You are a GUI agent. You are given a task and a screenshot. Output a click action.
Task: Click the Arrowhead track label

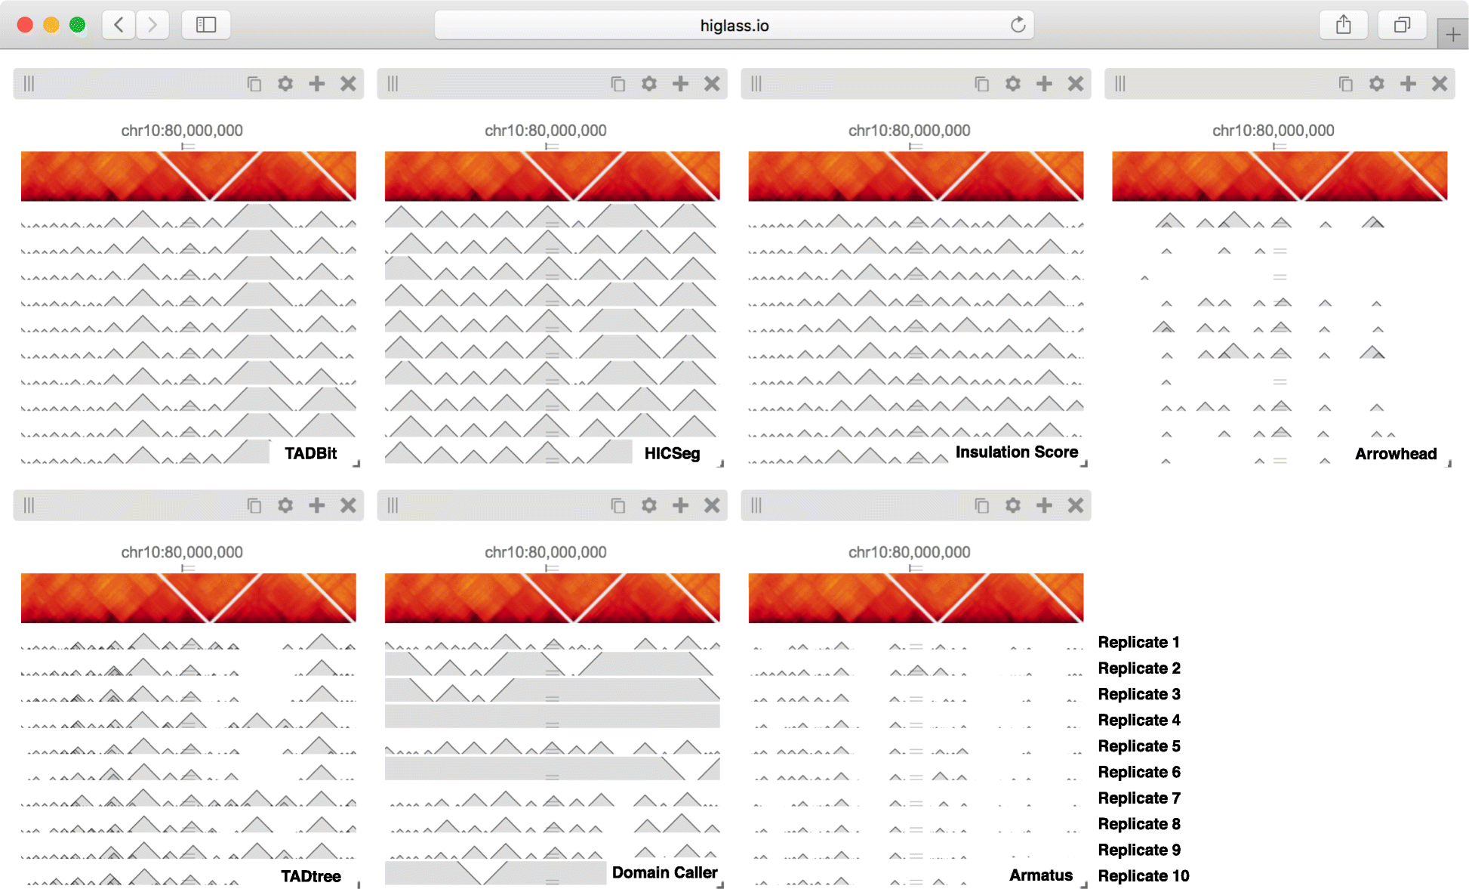coord(1396,454)
